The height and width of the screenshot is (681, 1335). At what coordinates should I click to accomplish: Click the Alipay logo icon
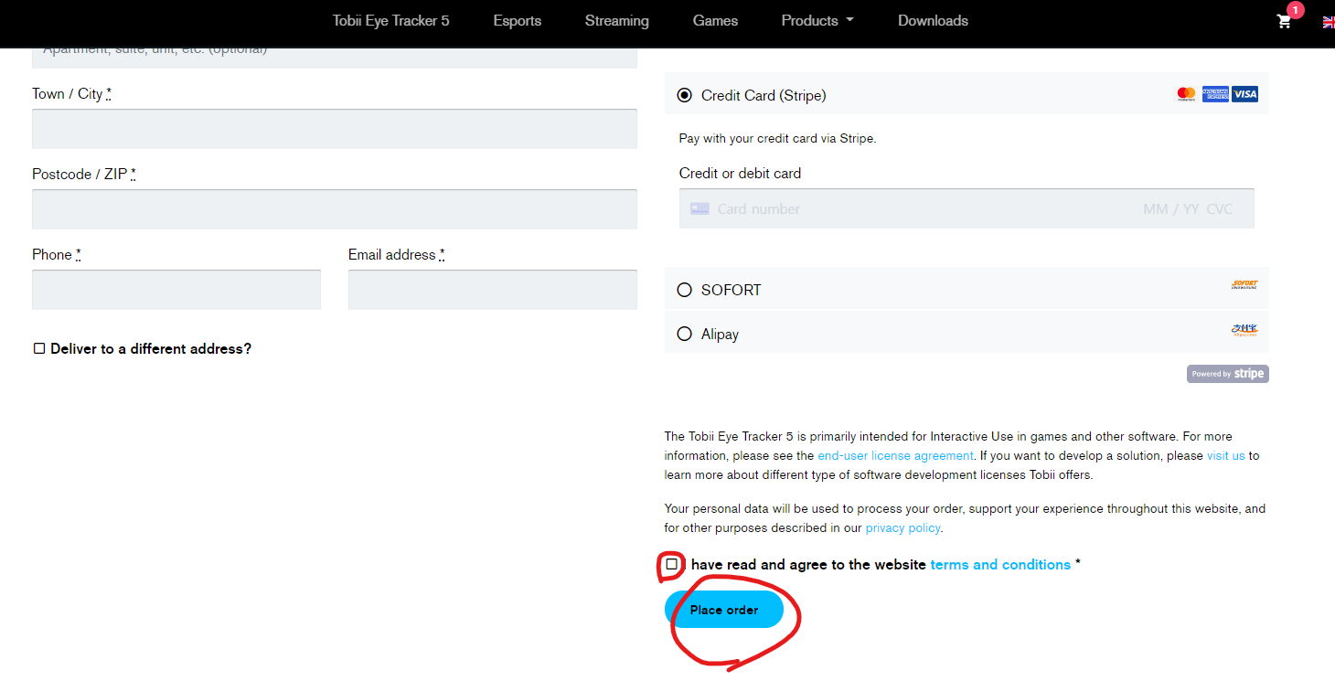pos(1244,330)
